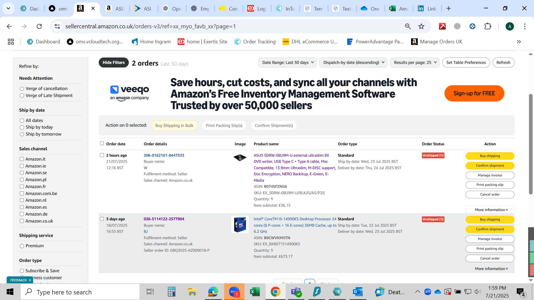Switch to the OneDrive browser tab

[370, 9]
